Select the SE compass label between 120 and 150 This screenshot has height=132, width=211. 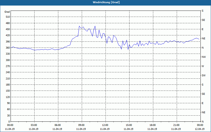click(x=203, y=94)
